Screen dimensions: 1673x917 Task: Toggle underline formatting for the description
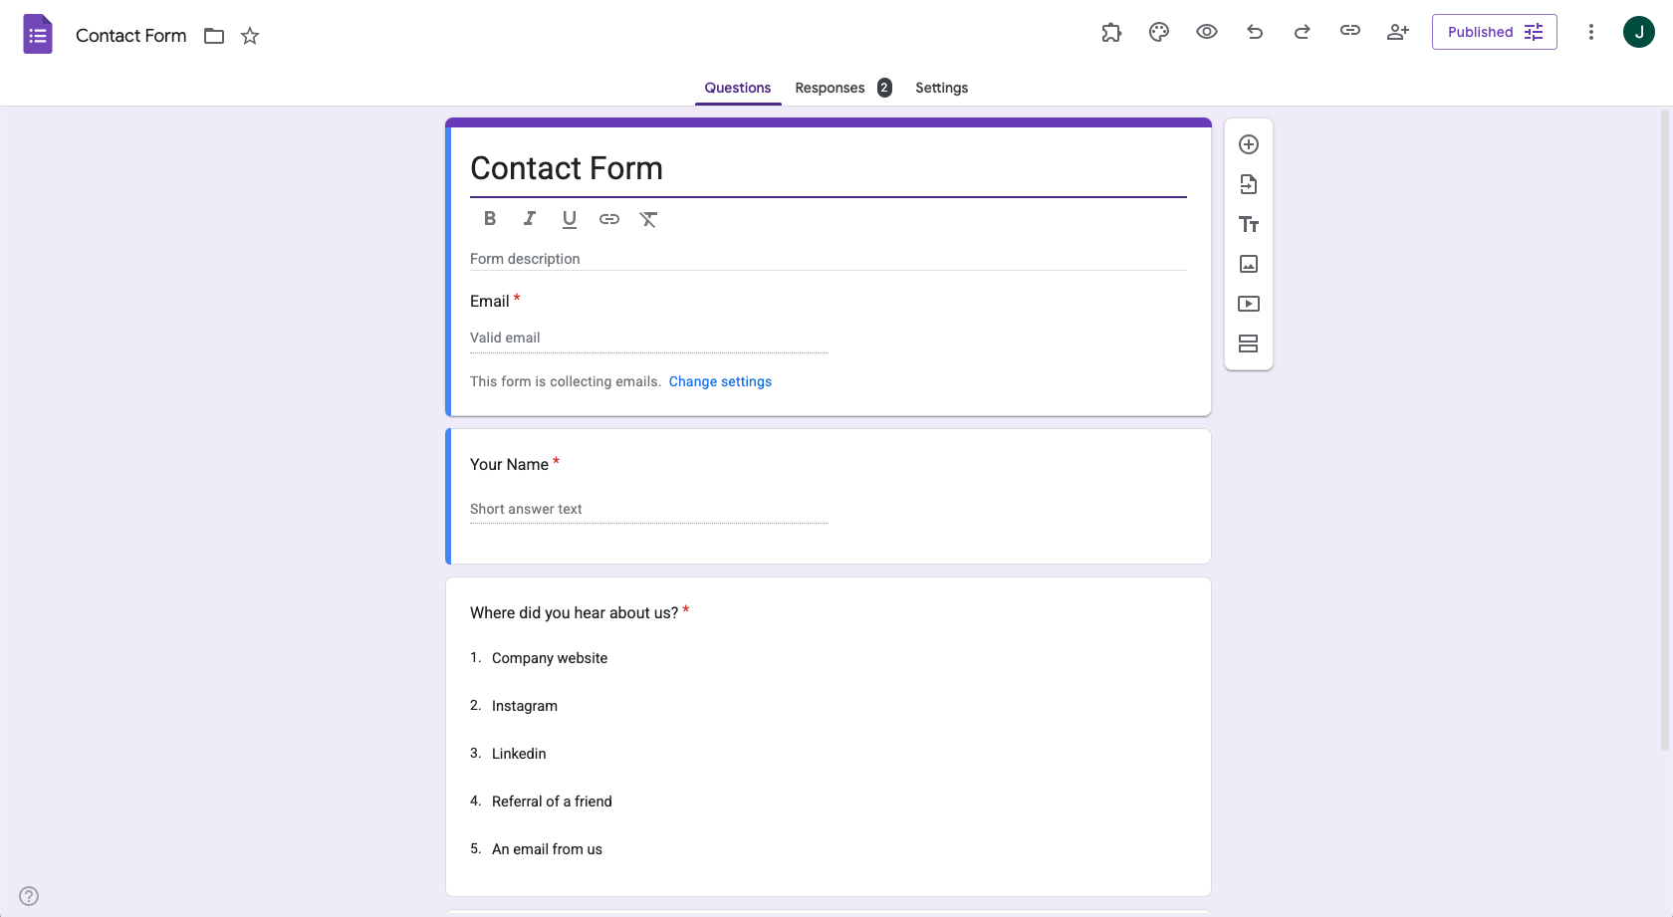click(x=569, y=218)
